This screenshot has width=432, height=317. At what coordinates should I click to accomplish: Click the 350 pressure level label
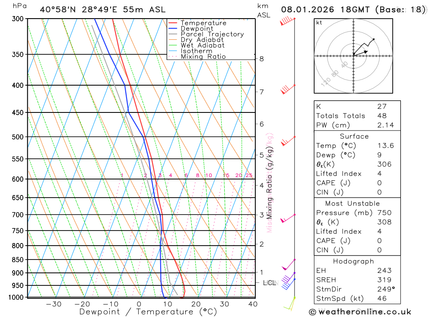click(18, 54)
